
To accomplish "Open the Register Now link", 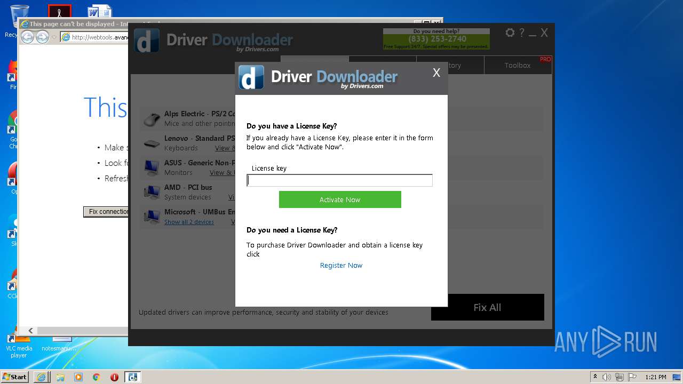I will 341,265.
